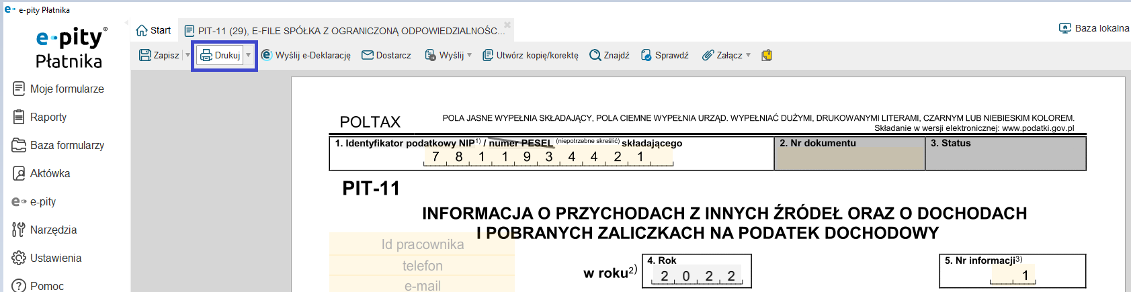Print the form using Drukuj
The image size is (1131, 292).
coord(220,55)
